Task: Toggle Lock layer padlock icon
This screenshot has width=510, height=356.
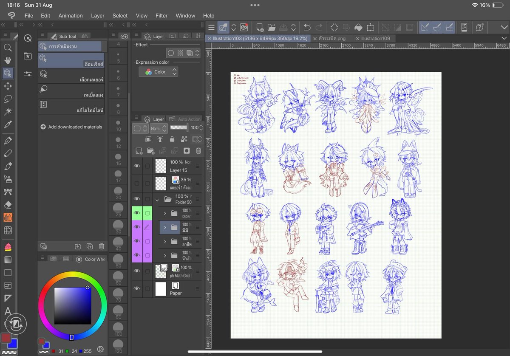Action: [x=172, y=139]
